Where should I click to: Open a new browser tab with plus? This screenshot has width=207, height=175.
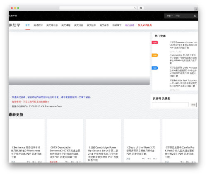click(196, 9)
